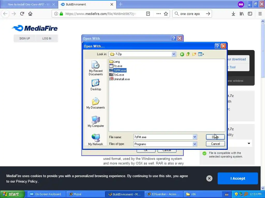Click the MediaFire logo
The width and height of the screenshot is (265, 198).
point(35,28)
